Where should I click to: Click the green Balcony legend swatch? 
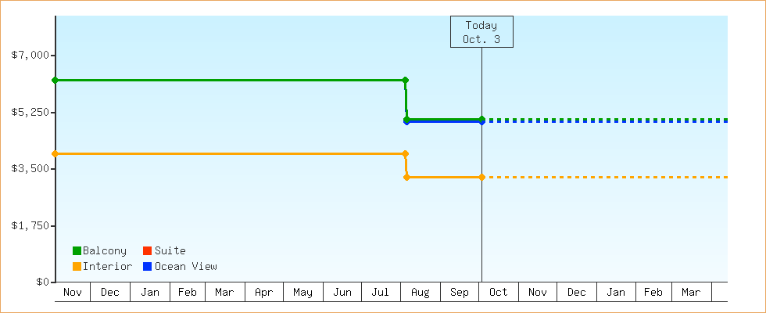(77, 250)
